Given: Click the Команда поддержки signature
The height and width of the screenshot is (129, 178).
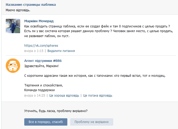Looking at the screenshot, I should click(x=39, y=90).
